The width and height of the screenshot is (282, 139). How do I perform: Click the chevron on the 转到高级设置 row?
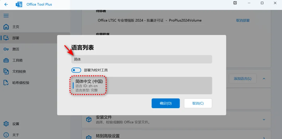264,138
